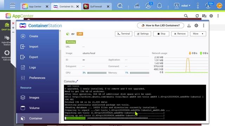This screenshot has width=225, height=126.
Task: Select Container in the sidebar
Action: coord(38,118)
